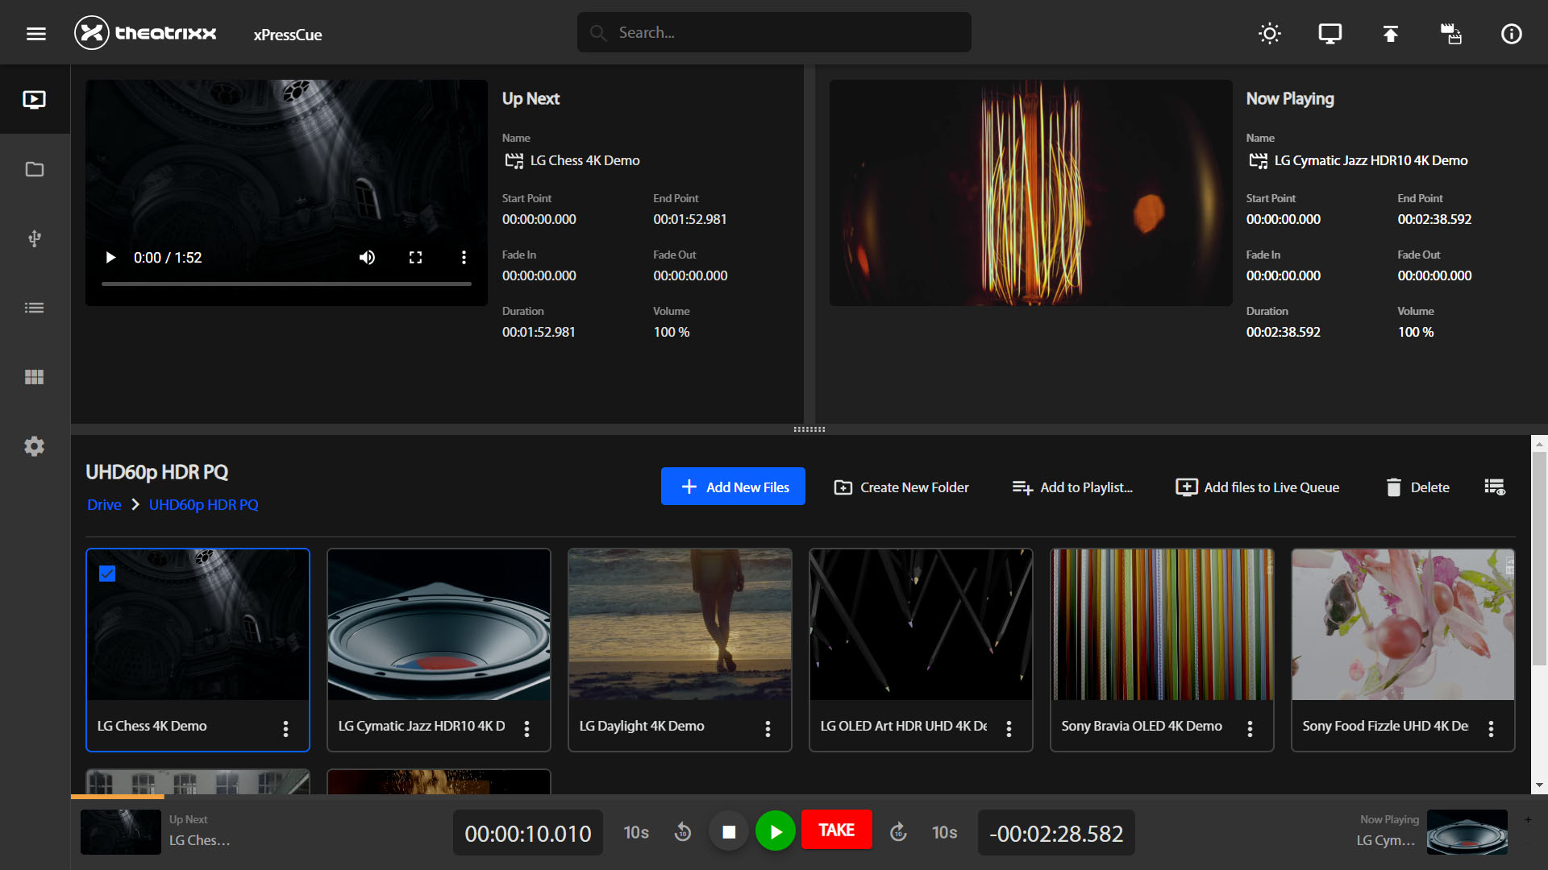Stop playback button
Viewport: 1548px width, 870px height.
[729, 832]
